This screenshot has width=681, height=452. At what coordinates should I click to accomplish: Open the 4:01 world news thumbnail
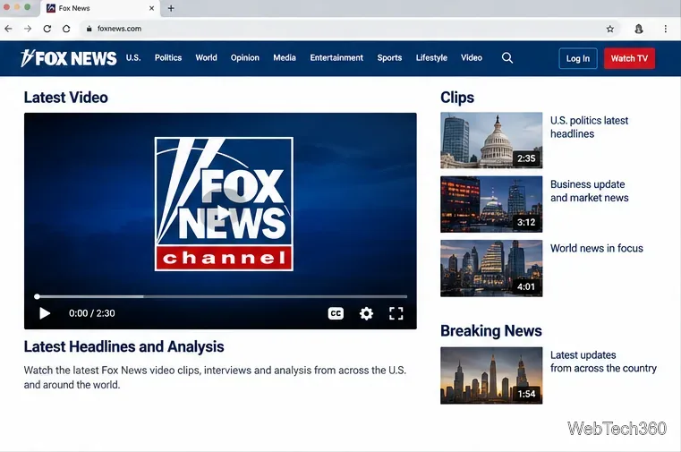pyautogui.click(x=491, y=269)
